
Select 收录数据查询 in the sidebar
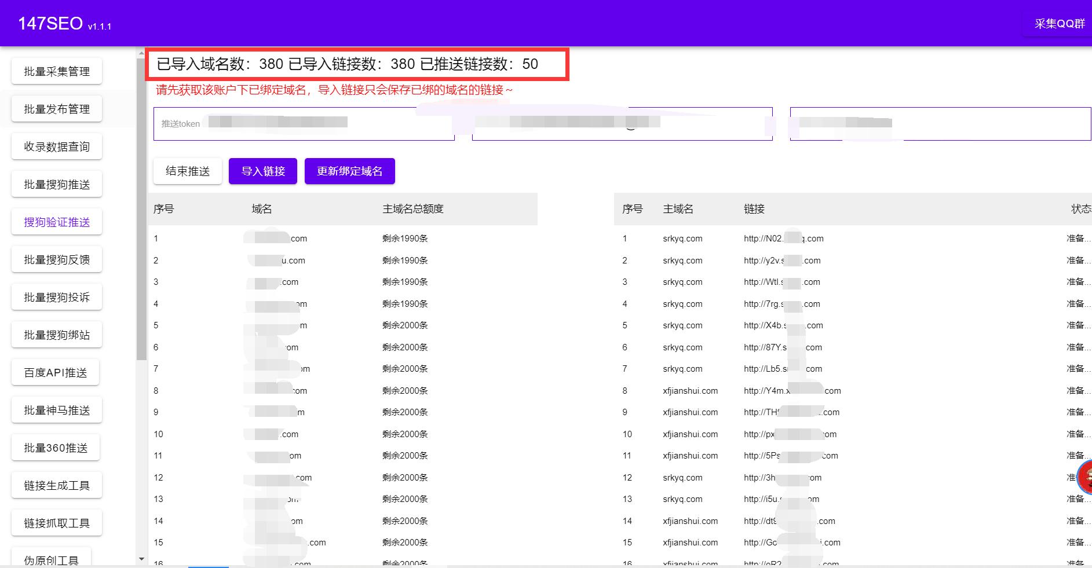(x=56, y=146)
